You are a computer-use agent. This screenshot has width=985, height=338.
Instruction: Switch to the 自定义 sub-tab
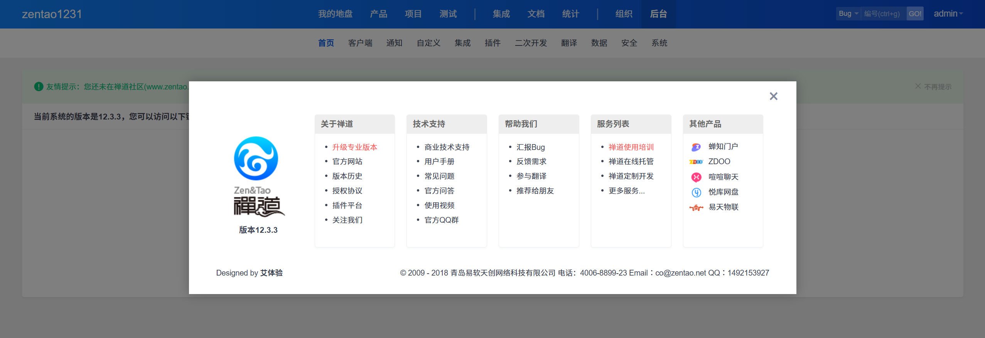428,43
